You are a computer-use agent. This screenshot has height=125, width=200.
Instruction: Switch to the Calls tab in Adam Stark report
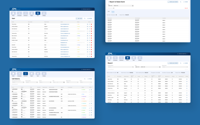tap(108, 11)
